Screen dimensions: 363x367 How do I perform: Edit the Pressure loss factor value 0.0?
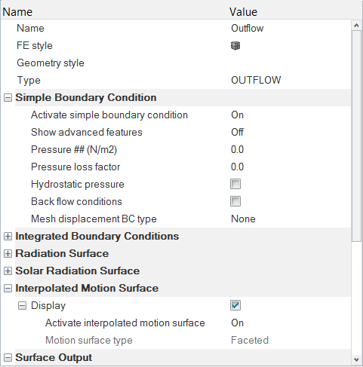237,167
